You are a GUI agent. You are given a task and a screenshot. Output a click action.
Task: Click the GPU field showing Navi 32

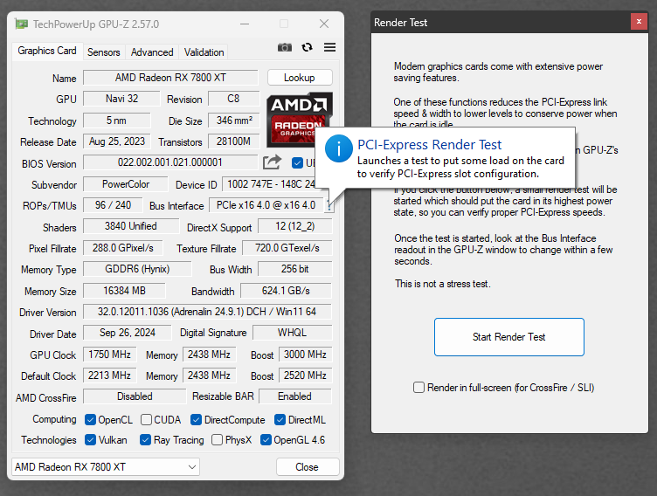pyautogui.click(x=121, y=99)
